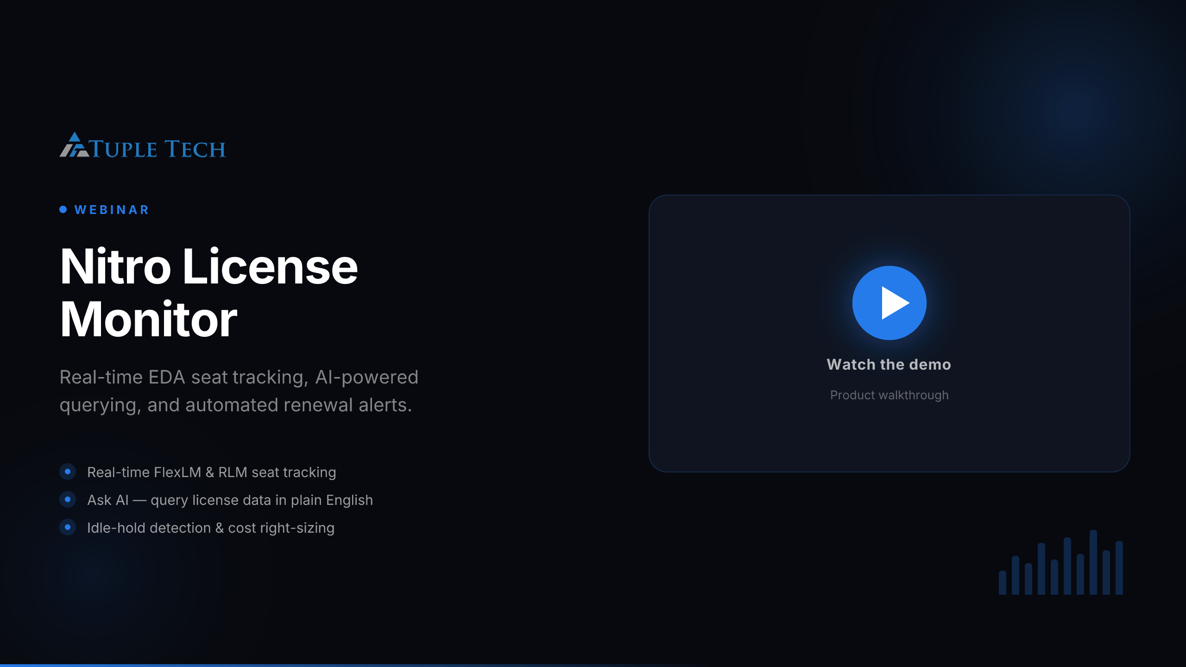This screenshot has height=667, width=1186.
Task: Click the "Real-time EDA seat tracking" subtitle
Action: (x=239, y=391)
